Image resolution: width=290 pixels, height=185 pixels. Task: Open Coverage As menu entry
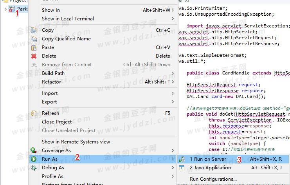click(x=103, y=151)
